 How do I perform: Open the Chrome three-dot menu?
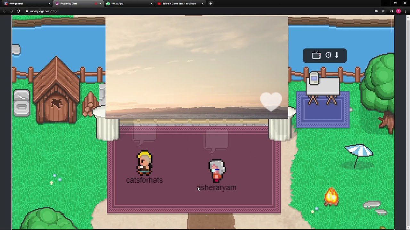point(406,11)
